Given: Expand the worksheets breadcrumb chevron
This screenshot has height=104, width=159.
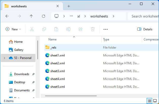Looking at the screenshot, I should point(113,16).
